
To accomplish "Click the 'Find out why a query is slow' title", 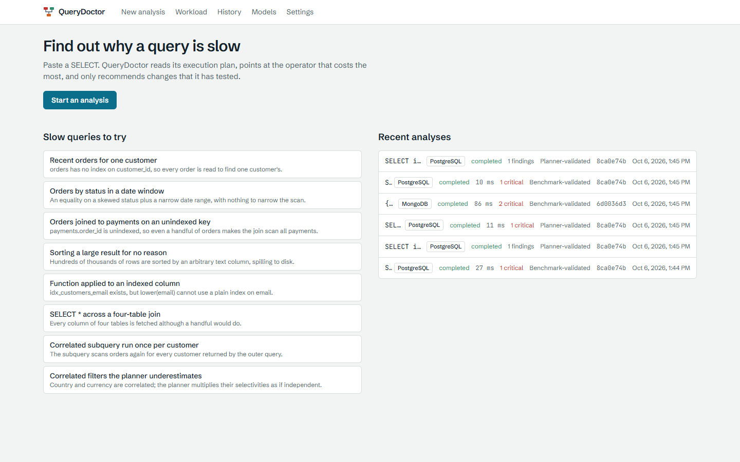I will pyautogui.click(x=142, y=46).
